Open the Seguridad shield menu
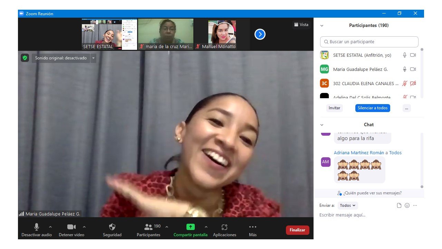 pos(112,230)
